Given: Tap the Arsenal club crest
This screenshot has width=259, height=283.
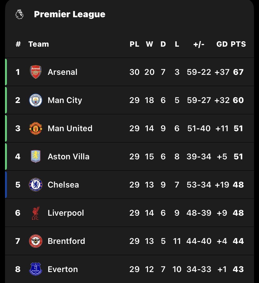Looking at the screenshot, I should [x=35, y=72].
